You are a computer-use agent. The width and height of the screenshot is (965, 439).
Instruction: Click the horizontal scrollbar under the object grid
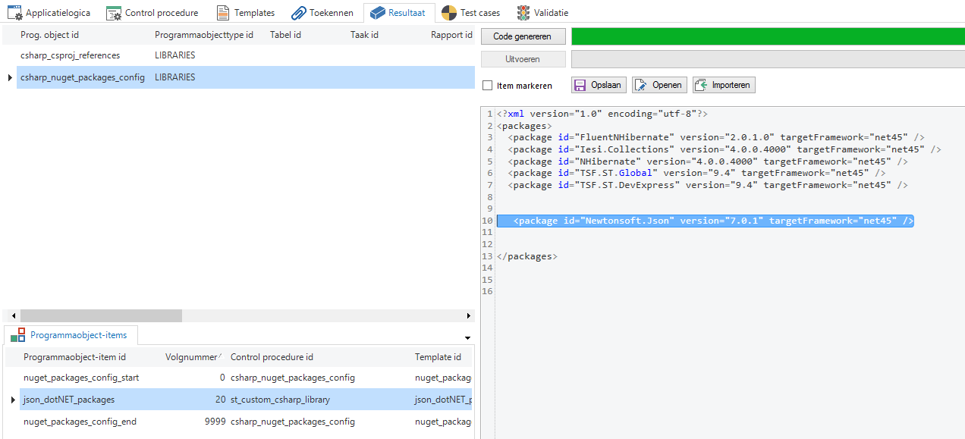(101, 315)
